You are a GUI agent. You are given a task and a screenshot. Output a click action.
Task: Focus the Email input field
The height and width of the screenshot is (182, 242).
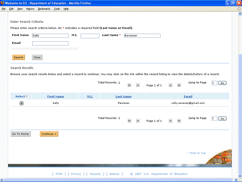click(x=50, y=43)
